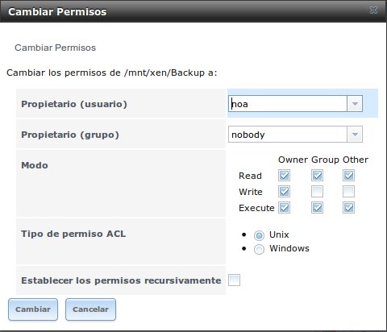Focus the owner user input field
Screen dimensions: 387x332
click(288, 104)
